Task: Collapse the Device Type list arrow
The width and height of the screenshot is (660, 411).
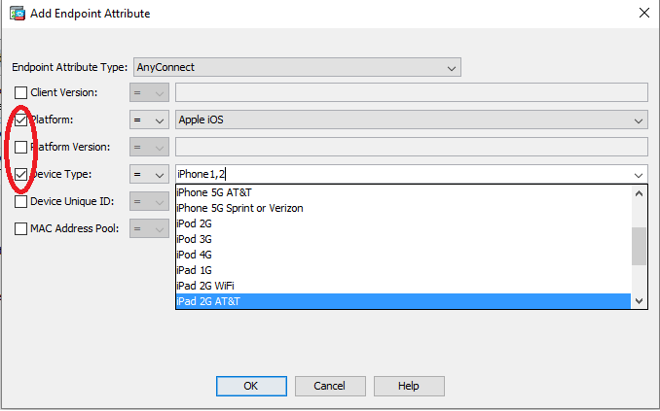Action: click(639, 175)
